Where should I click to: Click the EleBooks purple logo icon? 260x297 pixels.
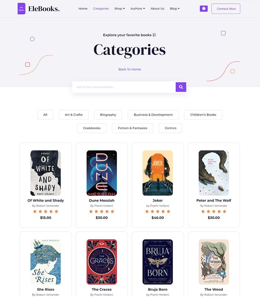click(x=21, y=9)
